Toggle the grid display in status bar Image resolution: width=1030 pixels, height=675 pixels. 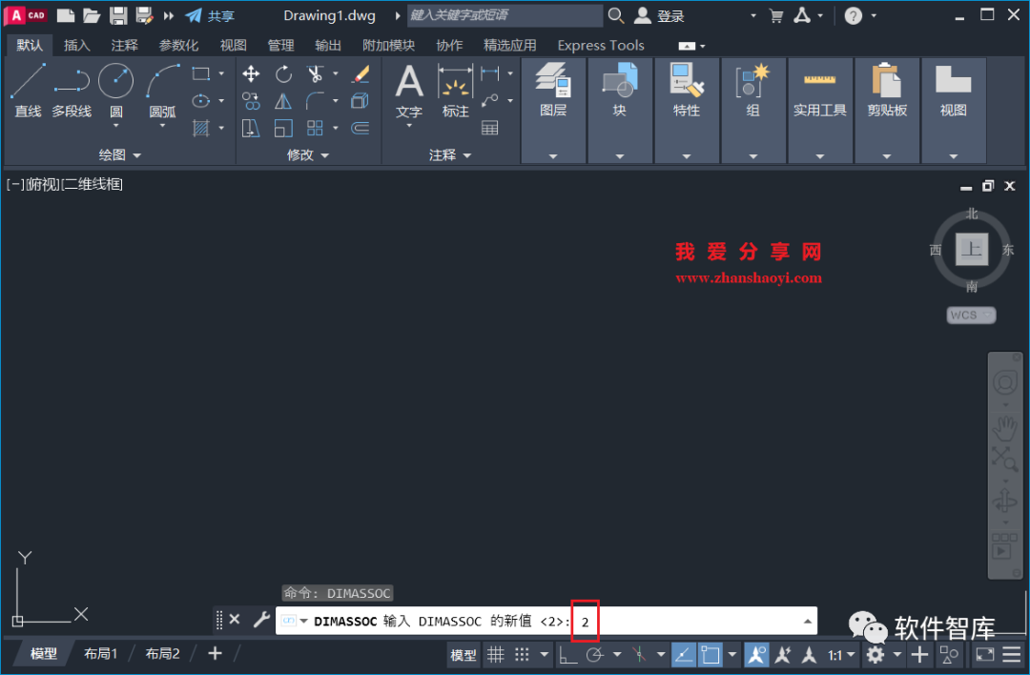tap(496, 654)
